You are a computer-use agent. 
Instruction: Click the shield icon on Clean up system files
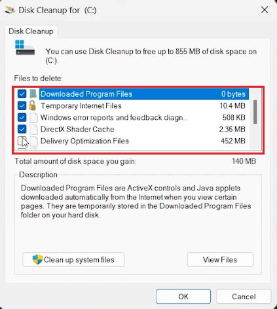pyautogui.click(x=37, y=259)
